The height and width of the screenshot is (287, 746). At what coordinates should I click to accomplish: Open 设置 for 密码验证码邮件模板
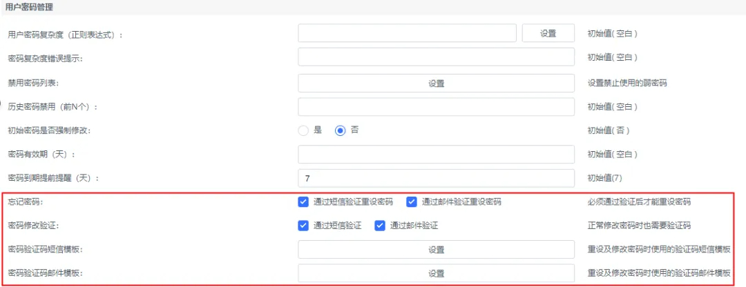437,273
